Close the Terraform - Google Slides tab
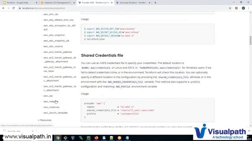 click(x=37, y=3)
